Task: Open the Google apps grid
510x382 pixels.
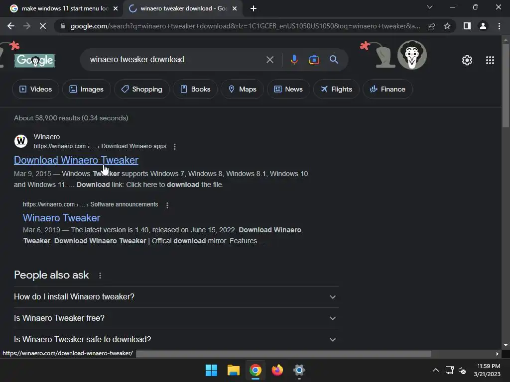Action: click(490, 60)
